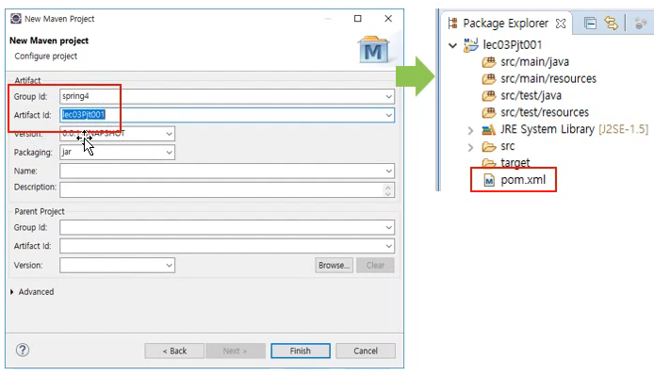Expand the Advanced section
The height and width of the screenshot is (376, 654).
tap(12, 292)
